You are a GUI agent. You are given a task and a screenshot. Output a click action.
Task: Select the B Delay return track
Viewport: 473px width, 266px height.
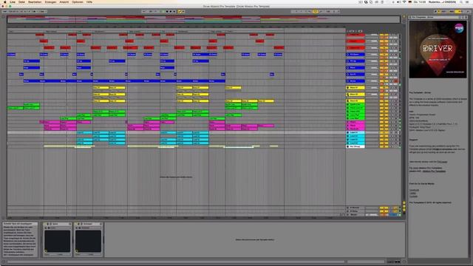355,211
